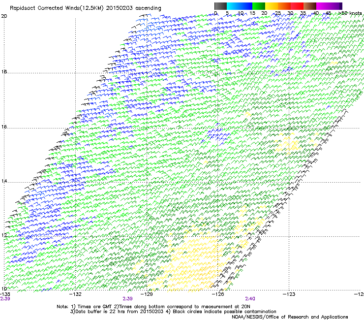Click the green 15-20 knots color segment
This screenshot has height=320, width=364.
pyautogui.click(x=259, y=6)
